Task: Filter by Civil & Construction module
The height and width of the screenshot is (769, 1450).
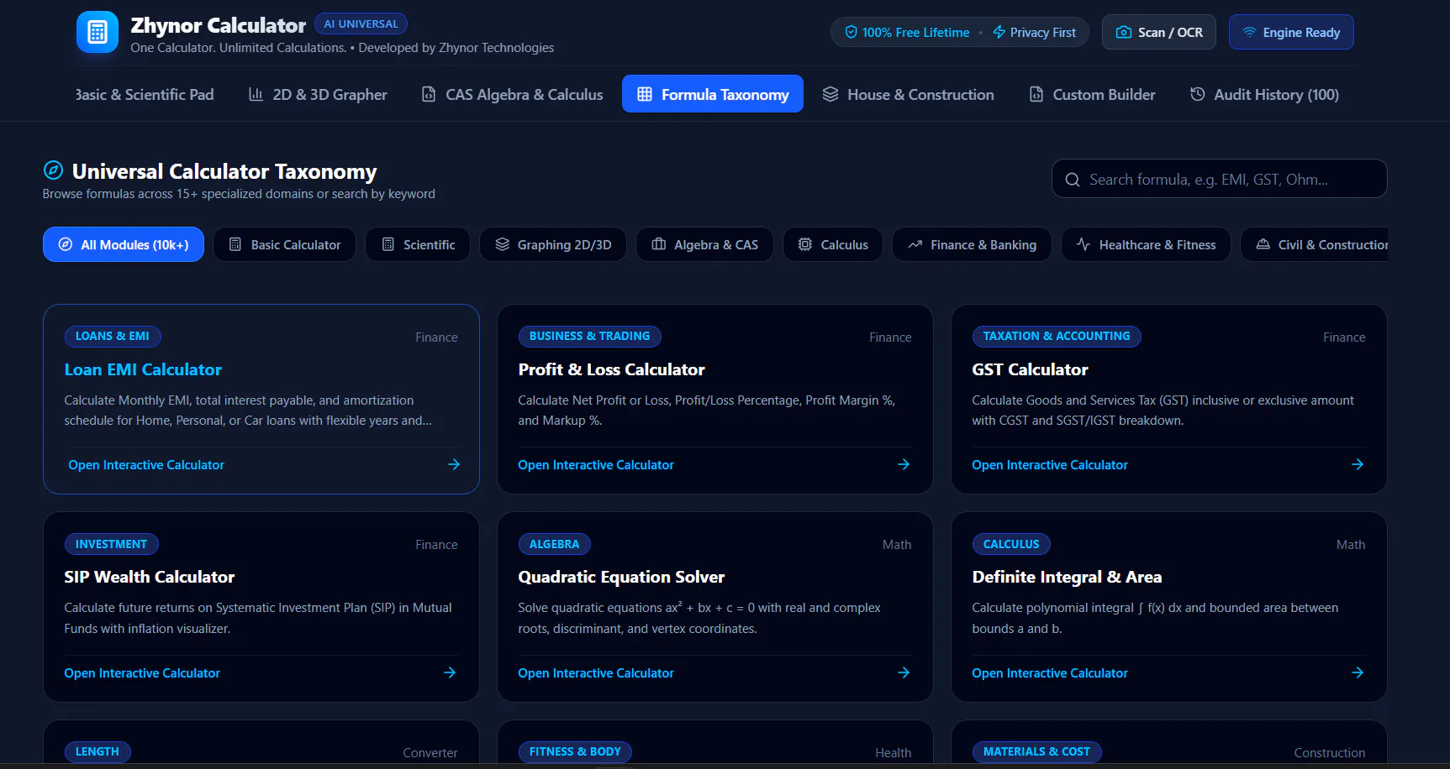Action: pos(1315,244)
